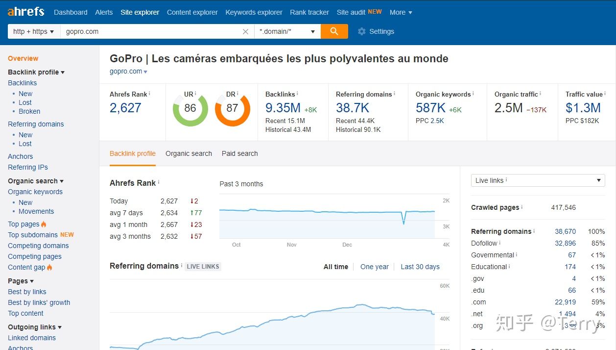
Task: Open Dashboard in the top navigation
Action: coord(71,12)
